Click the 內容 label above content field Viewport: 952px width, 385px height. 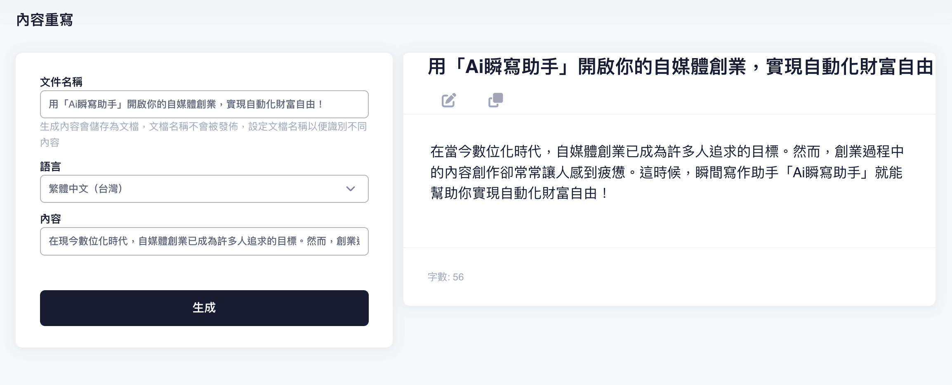50,219
